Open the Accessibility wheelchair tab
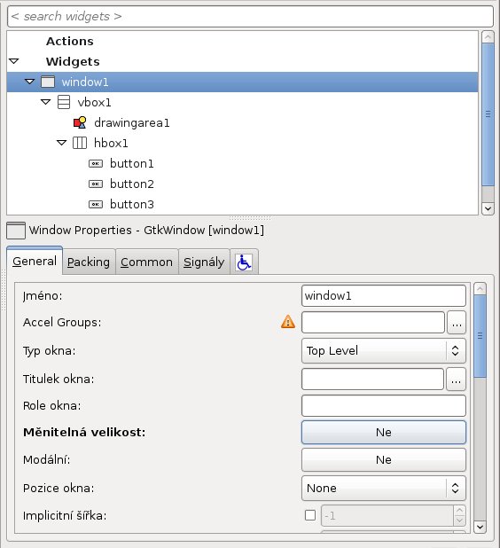The height and width of the screenshot is (548, 500). [x=244, y=262]
